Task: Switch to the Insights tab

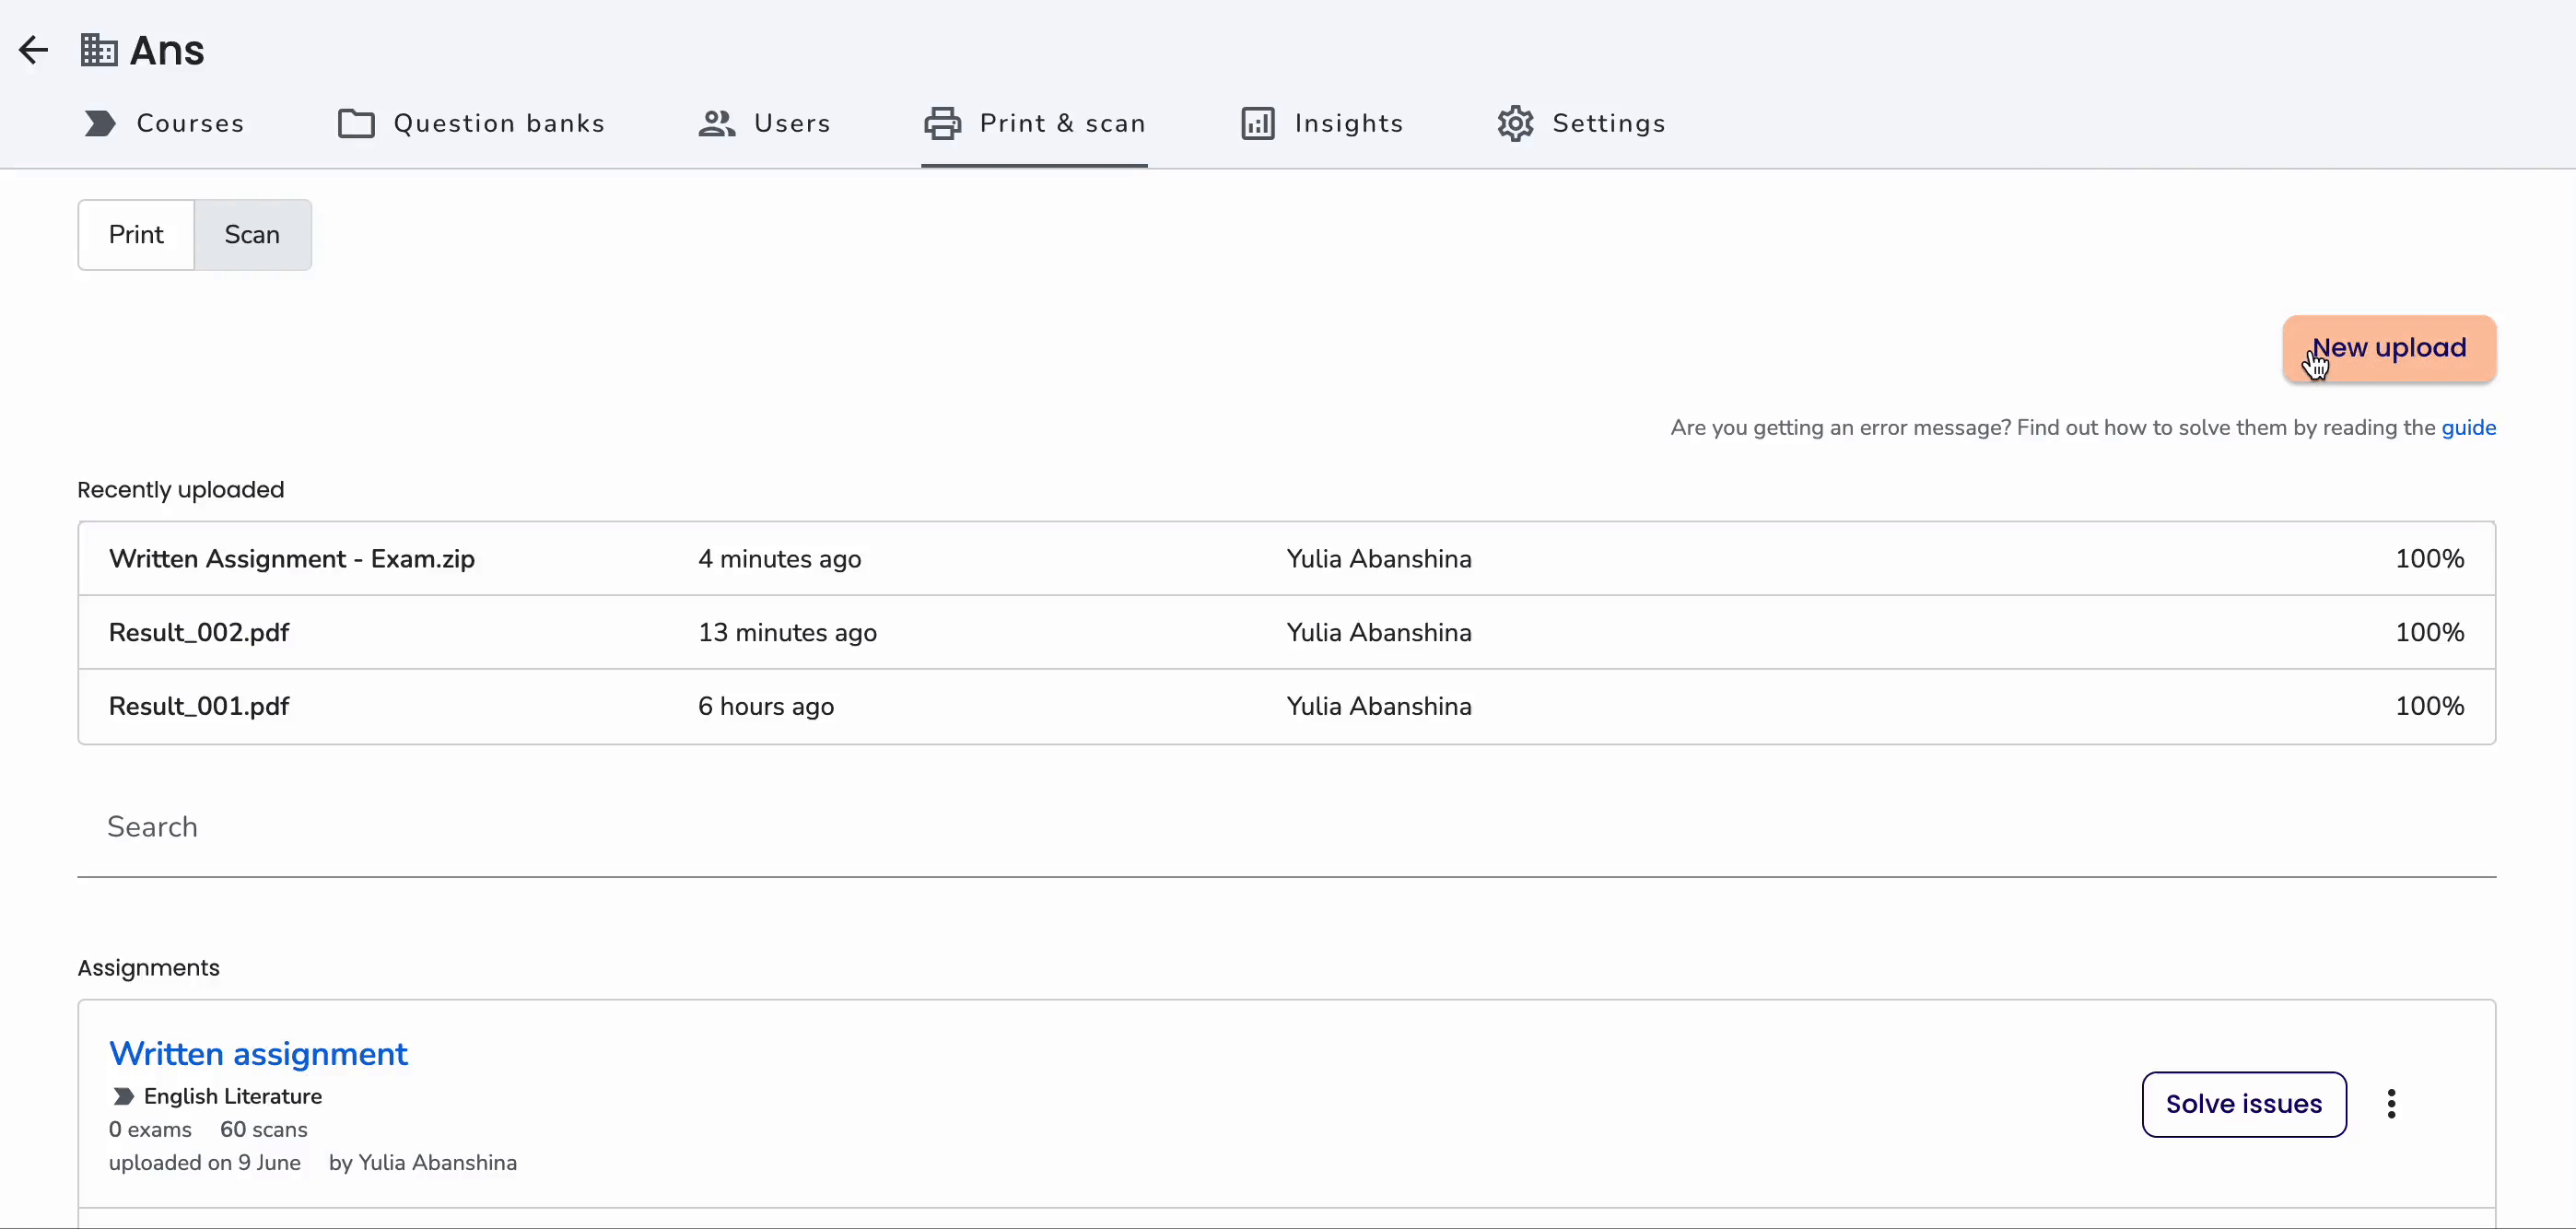Action: coord(1322,123)
